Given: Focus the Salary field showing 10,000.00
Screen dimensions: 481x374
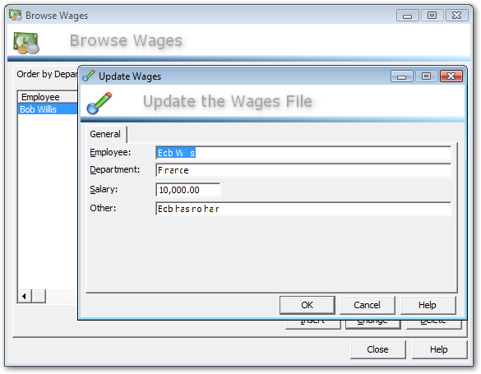Looking at the screenshot, I should (188, 190).
